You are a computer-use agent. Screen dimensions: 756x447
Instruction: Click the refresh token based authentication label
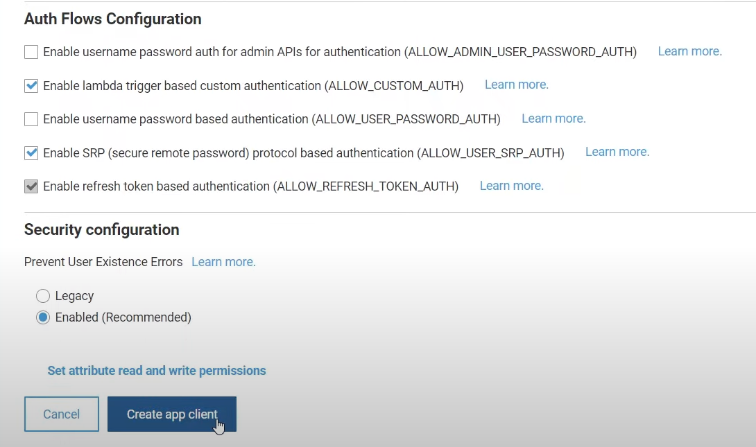coord(250,186)
